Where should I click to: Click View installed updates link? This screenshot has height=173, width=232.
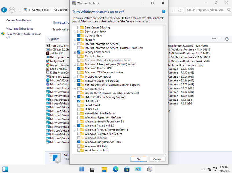(x=20, y=29)
